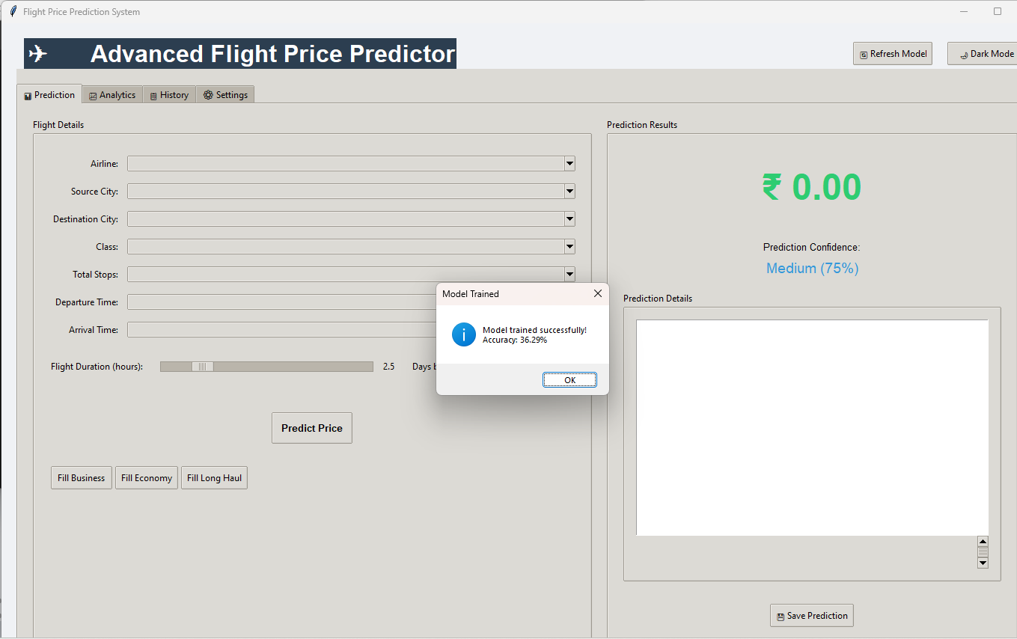Open the Source City dropdown arrow

click(569, 192)
